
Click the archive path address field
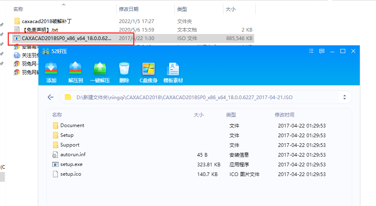pyautogui.click(x=205, y=97)
